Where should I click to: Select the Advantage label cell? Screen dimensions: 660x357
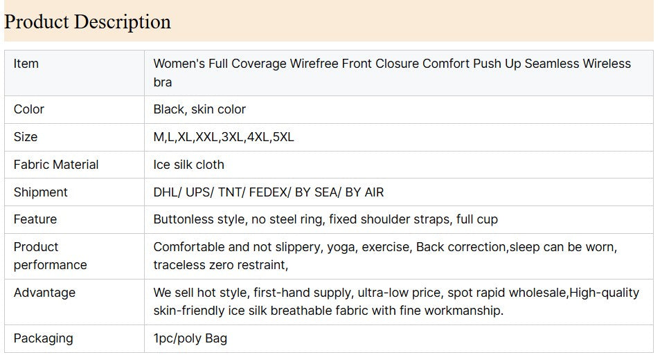44,293
